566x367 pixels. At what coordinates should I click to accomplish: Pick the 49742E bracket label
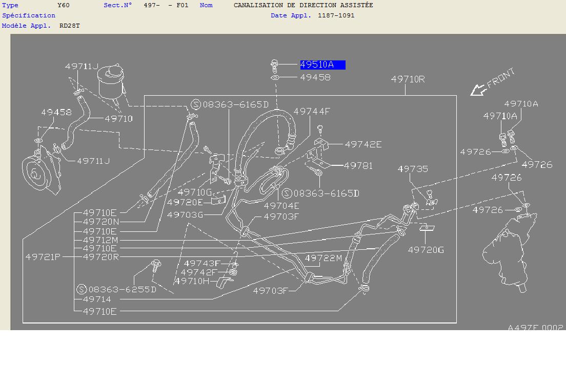point(363,144)
